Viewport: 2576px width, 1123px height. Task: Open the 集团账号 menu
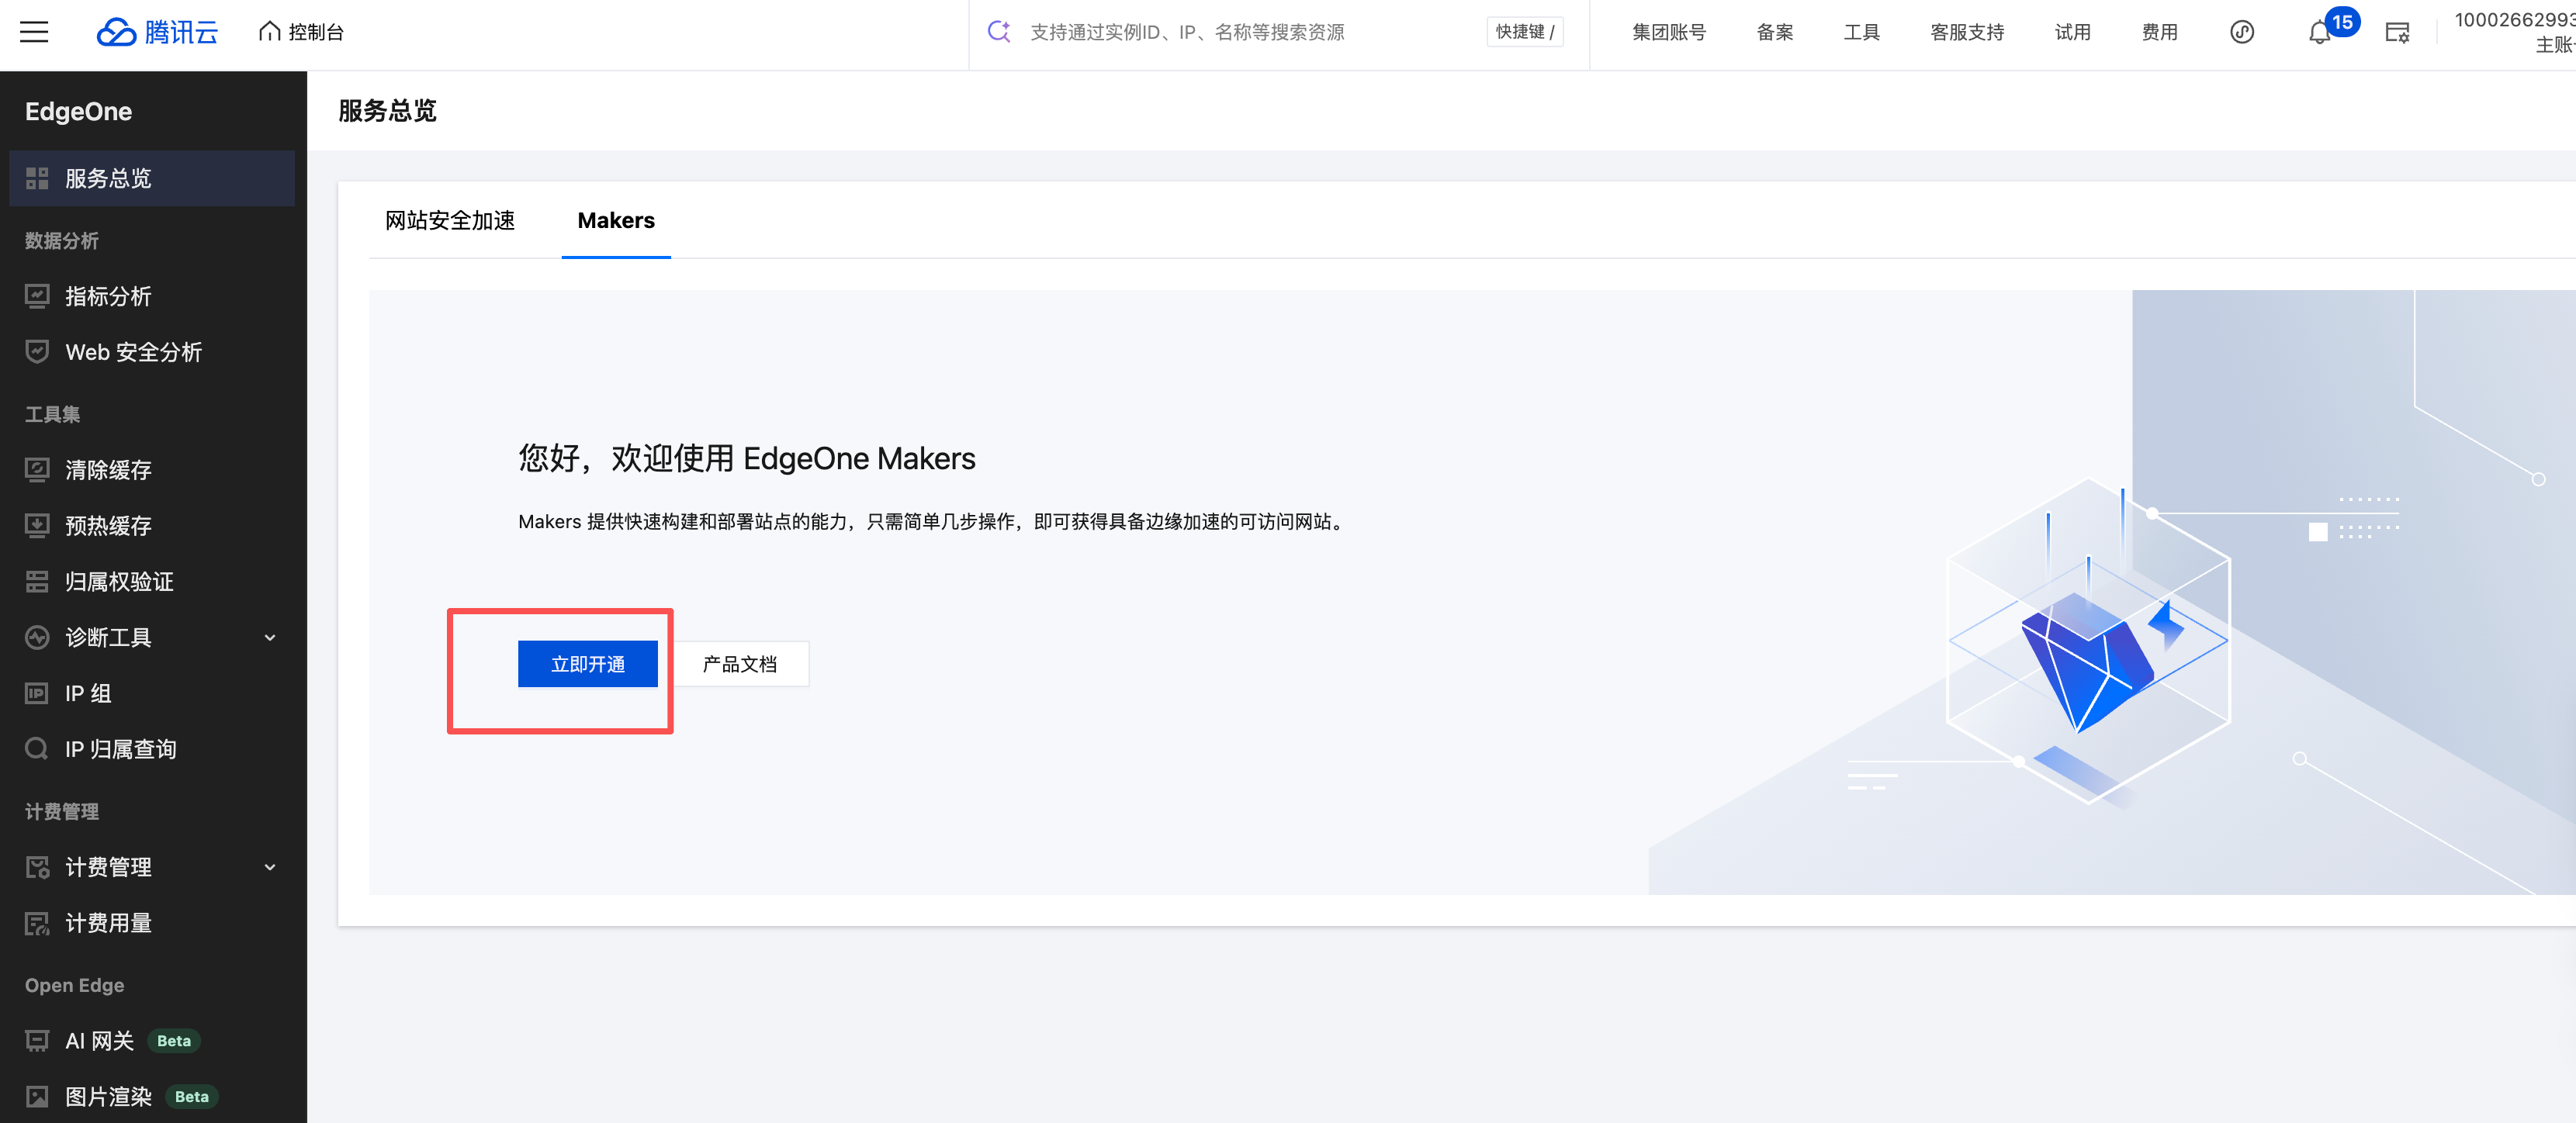coord(1668,32)
